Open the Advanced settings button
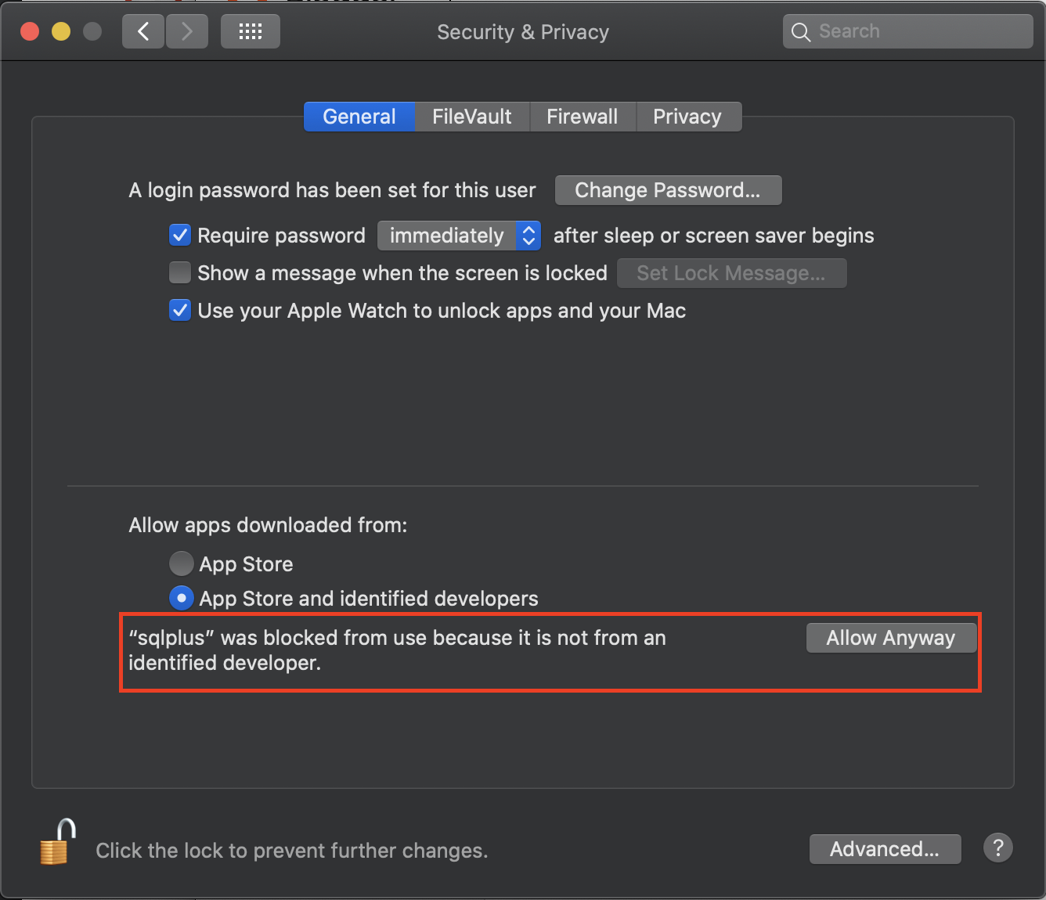 tap(885, 849)
